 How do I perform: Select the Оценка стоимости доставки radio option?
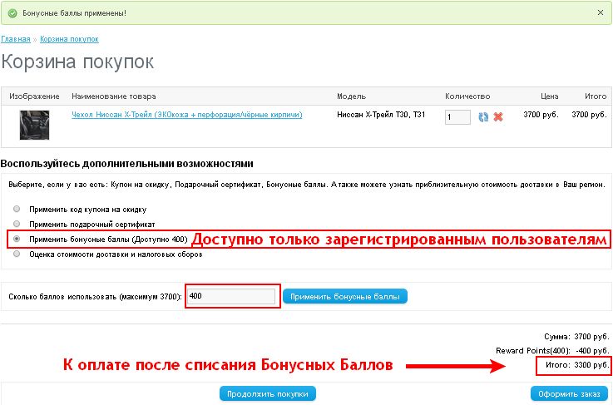pyautogui.click(x=17, y=254)
